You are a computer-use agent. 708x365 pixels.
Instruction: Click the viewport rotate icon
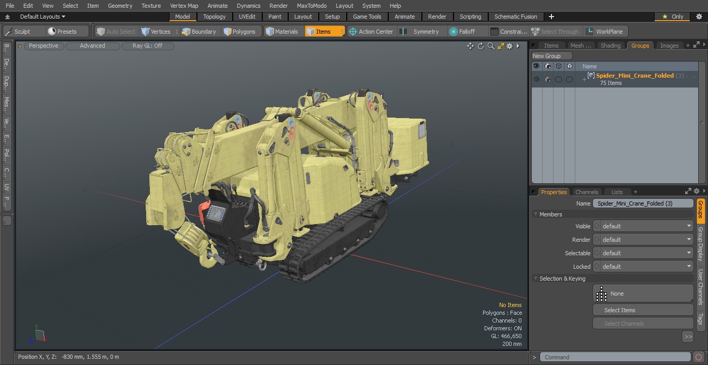point(480,46)
